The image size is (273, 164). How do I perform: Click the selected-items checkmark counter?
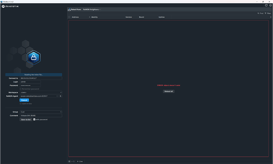point(73,161)
